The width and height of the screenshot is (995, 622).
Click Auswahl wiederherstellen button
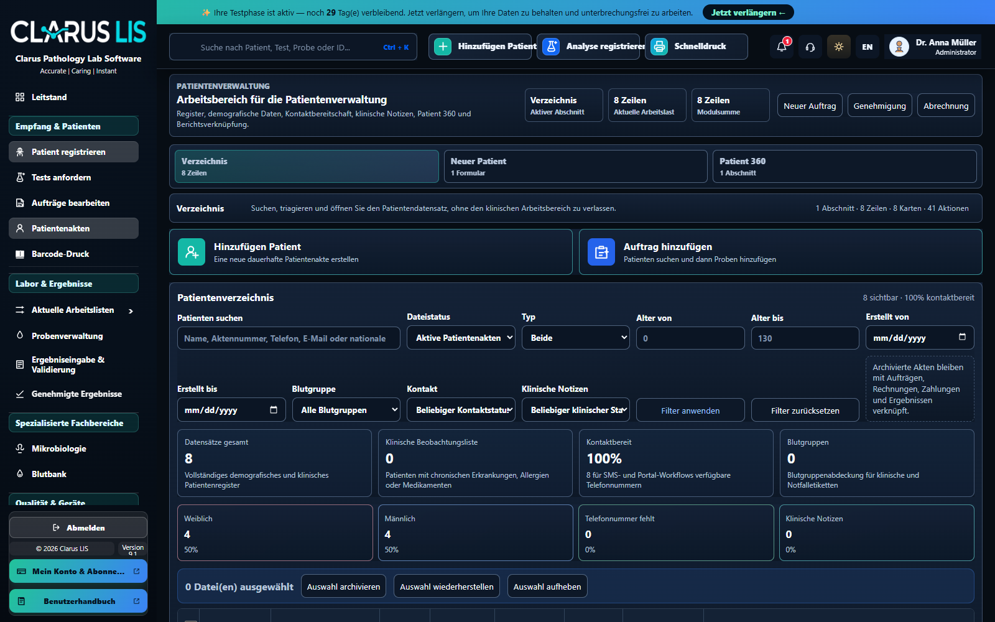pos(447,587)
